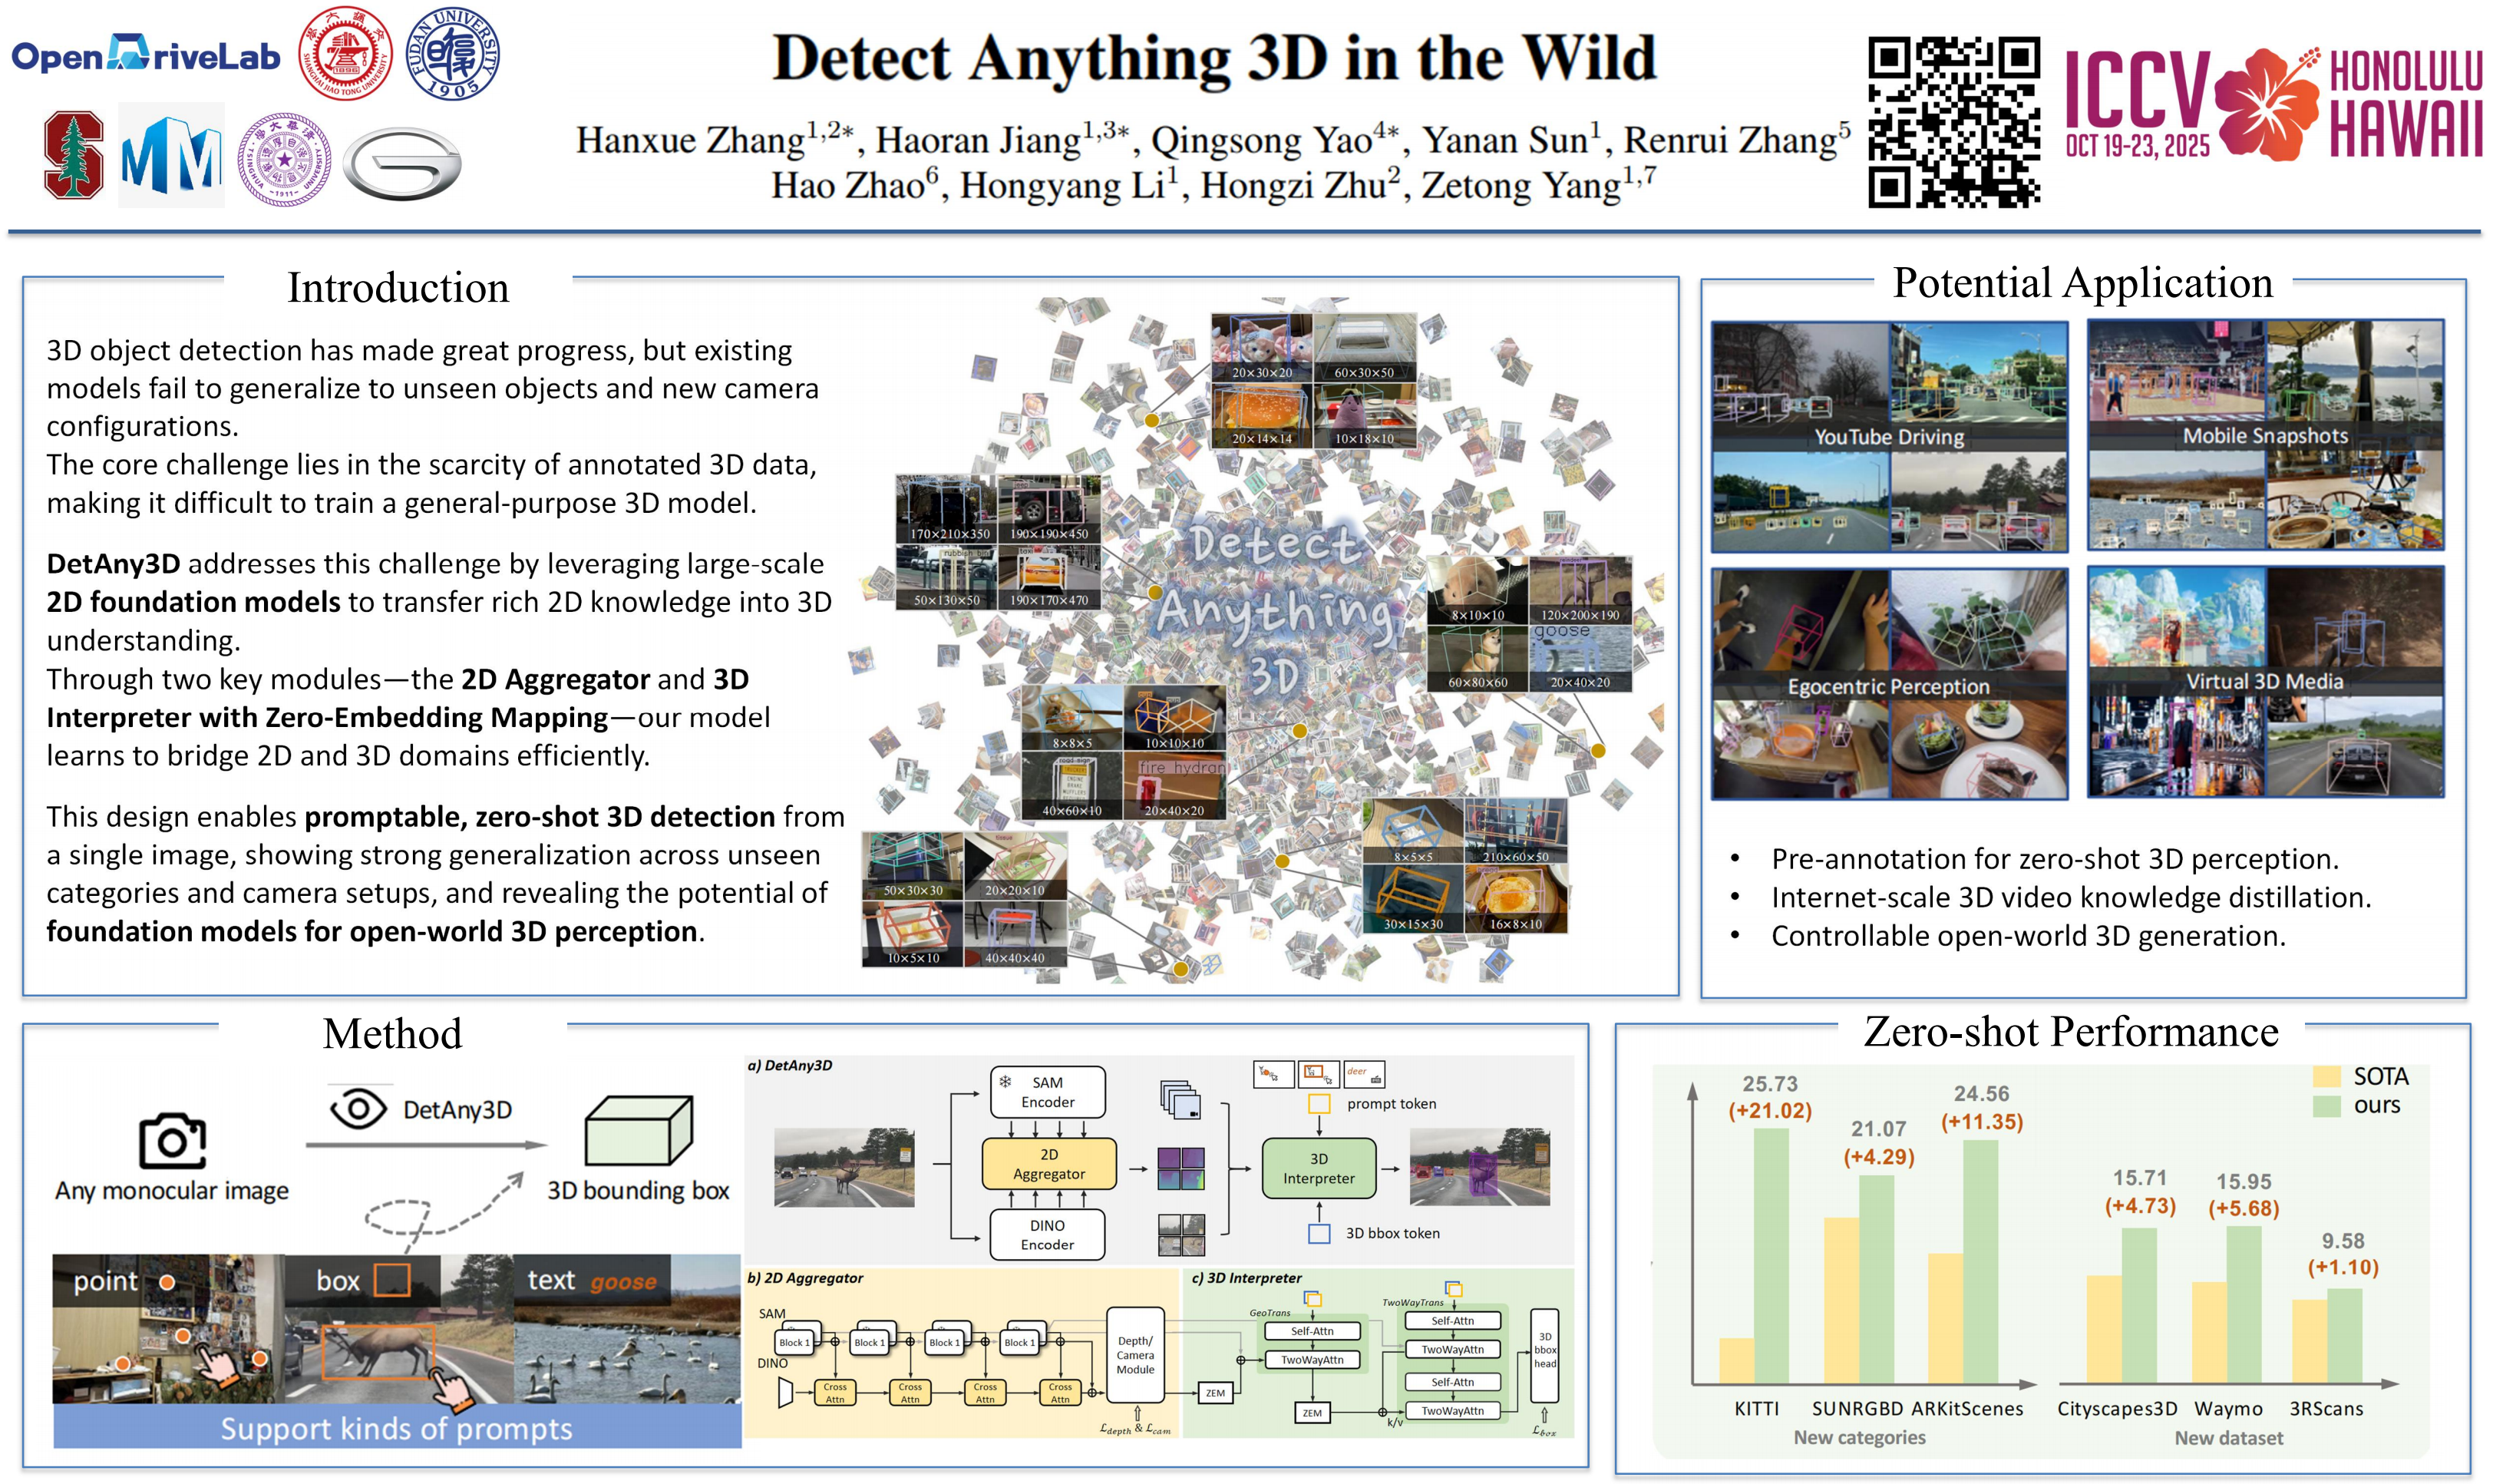Click the green 3D bounding box cube

point(638,1130)
